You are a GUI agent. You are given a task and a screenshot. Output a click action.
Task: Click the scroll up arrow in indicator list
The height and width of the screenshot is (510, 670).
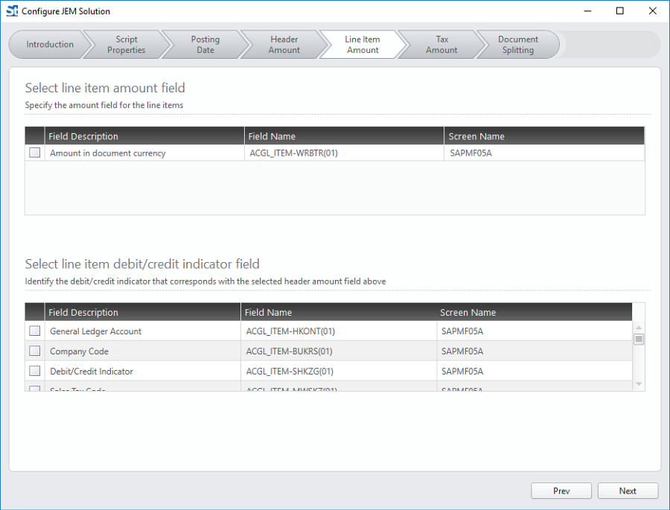639,328
